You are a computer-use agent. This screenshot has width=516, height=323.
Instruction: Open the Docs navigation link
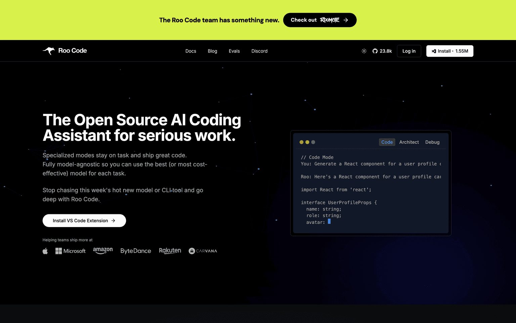pyautogui.click(x=191, y=51)
